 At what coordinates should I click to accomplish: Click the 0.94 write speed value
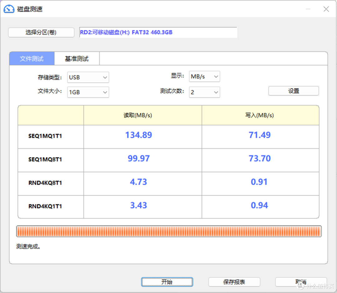click(259, 205)
